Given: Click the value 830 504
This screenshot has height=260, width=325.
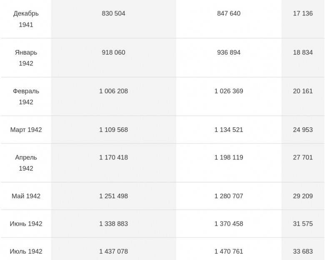Looking at the screenshot, I should pyautogui.click(x=113, y=13).
